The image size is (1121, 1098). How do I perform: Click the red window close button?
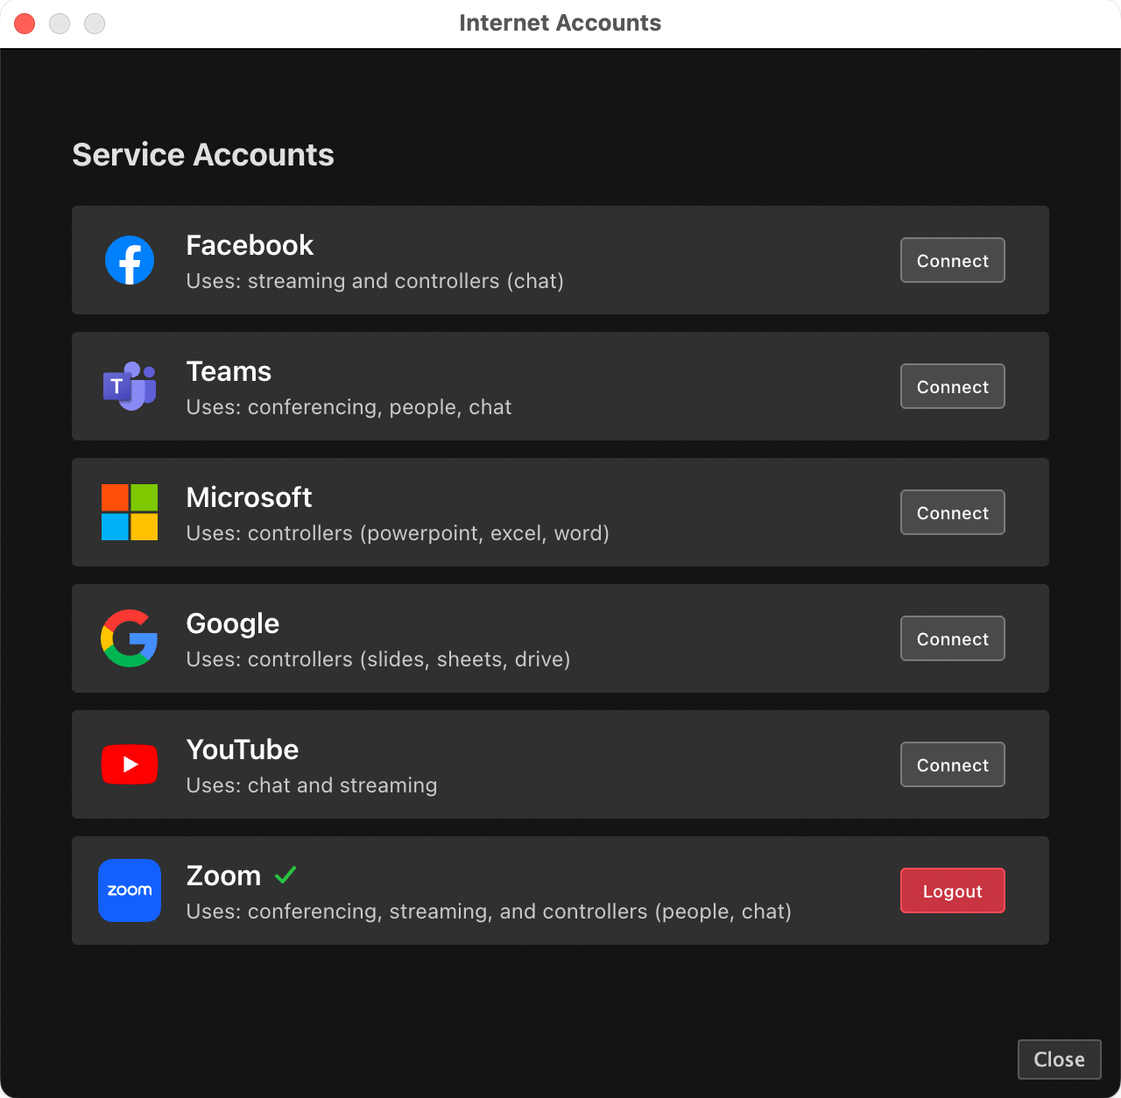tap(25, 24)
